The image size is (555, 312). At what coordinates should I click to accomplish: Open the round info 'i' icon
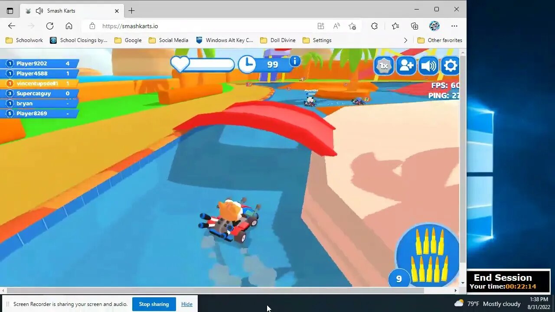point(295,61)
